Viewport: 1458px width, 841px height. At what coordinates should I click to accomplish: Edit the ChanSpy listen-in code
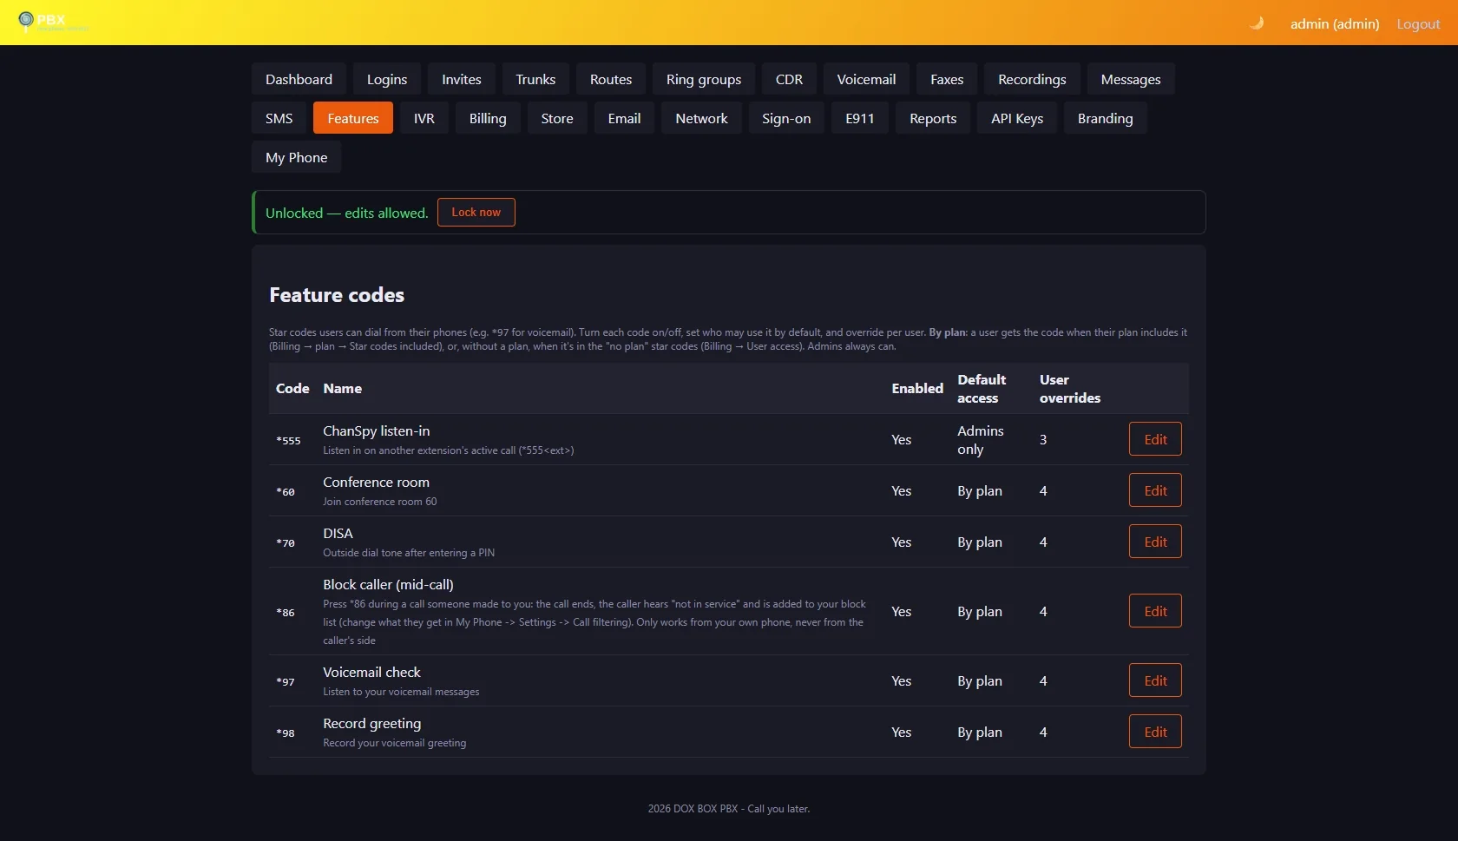[x=1155, y=439]
